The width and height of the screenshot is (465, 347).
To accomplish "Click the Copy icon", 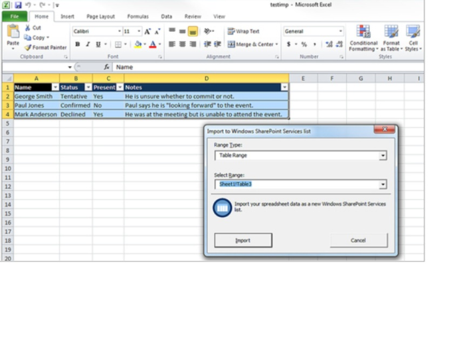I will coord(28,38).
